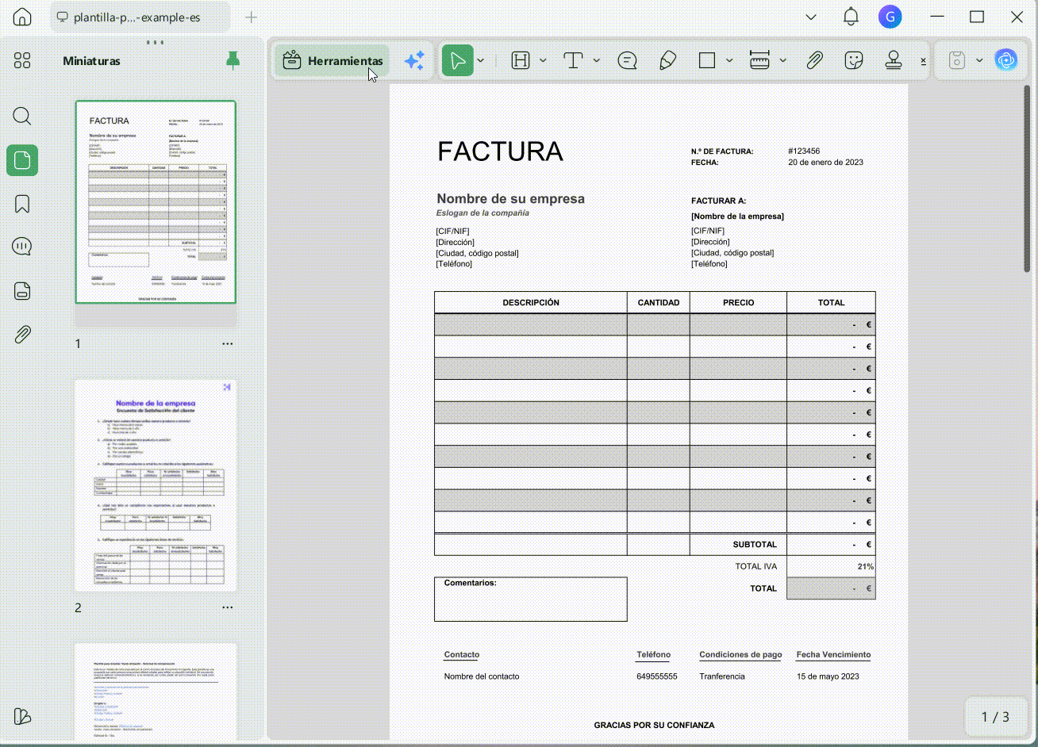Open a new tab with plus
Image resolution: width=1038 pixels, height=747 pixels.
coord(251,17)
